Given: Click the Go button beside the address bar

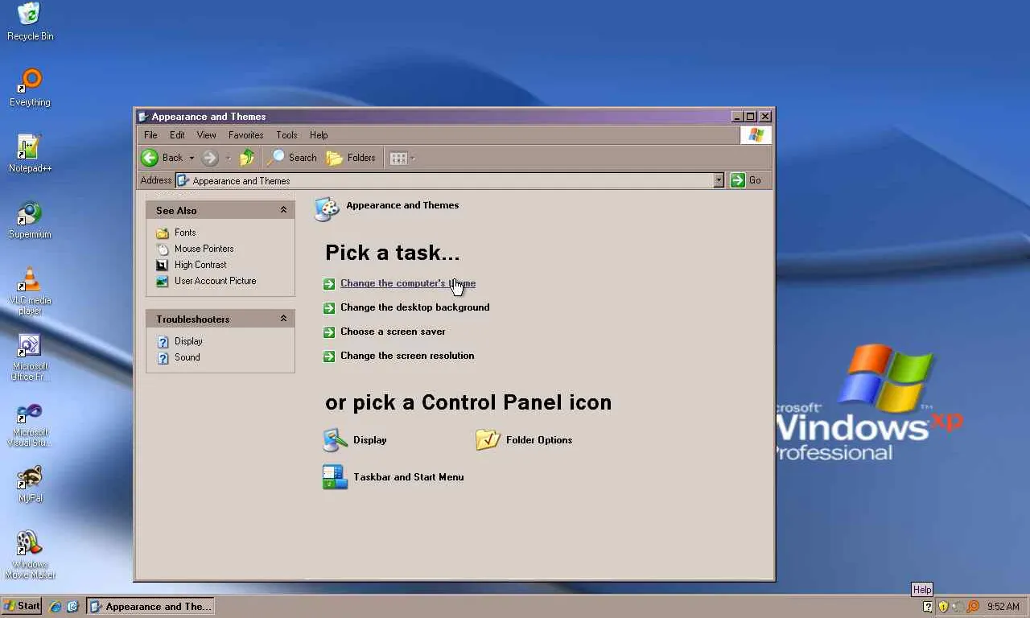Looking at the screenshot, I should [x=746, y=180].
